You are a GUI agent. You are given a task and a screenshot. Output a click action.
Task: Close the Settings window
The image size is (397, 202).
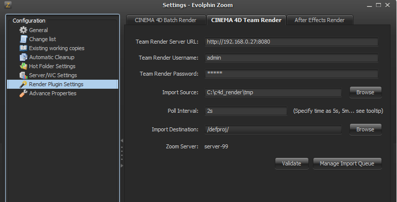coord(387,5)
